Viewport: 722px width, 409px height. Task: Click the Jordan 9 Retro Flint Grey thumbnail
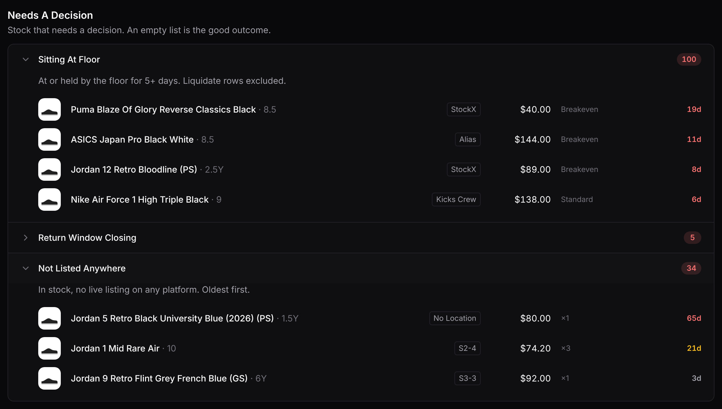pyautogui.click(x=50, y=378)
